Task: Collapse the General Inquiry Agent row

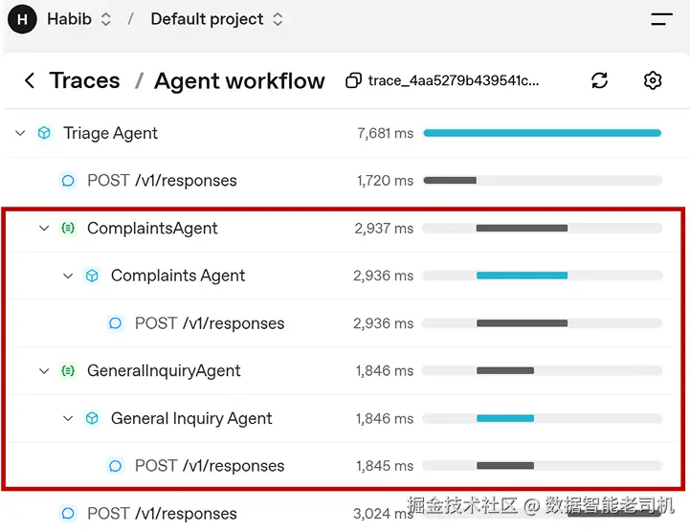Action: click(68, 418)
